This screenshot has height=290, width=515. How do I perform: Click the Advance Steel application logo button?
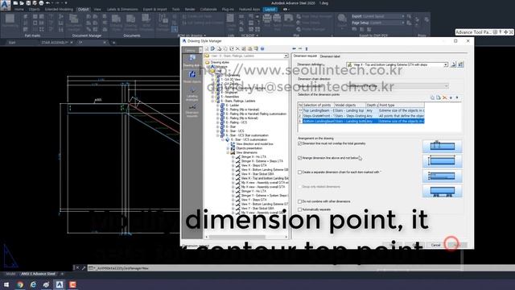[6, 6]
